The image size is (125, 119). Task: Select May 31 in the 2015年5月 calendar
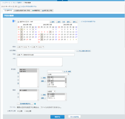click(39, 42)
